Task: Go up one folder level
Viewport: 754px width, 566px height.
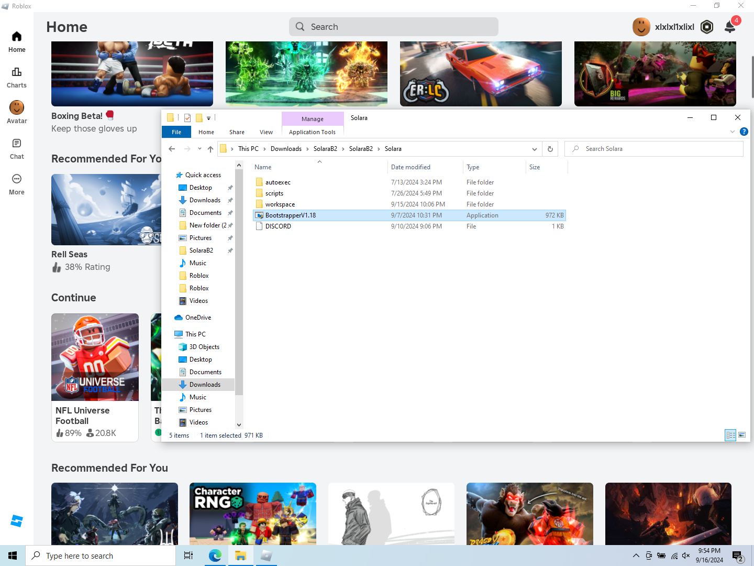Action: [210, 149]
